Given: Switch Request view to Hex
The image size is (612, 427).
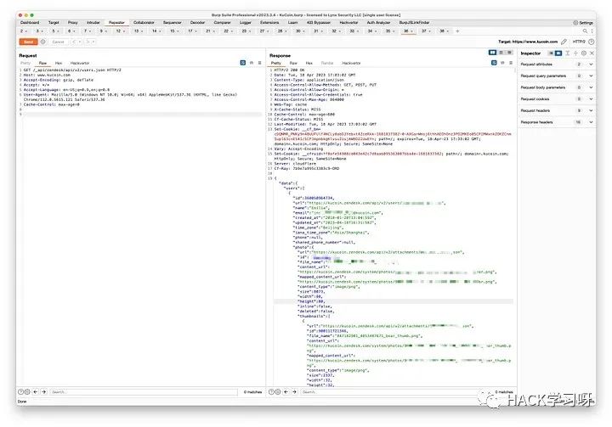Looking at the screenshot, I should point(59,63).
